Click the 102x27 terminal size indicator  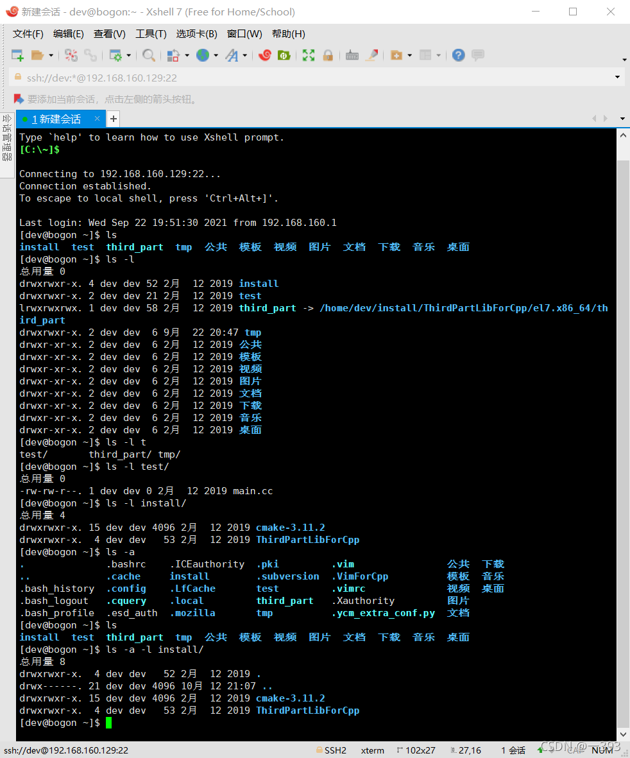(x=416, y=750)
